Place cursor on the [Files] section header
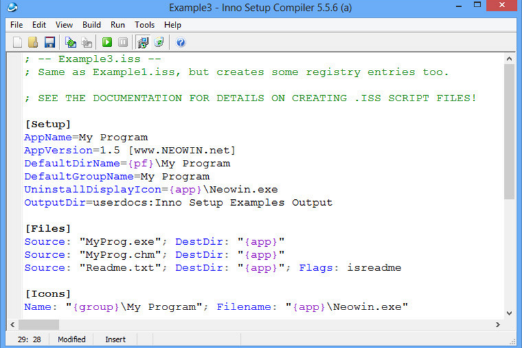Viewport: 522px width, 348px height. click(x=48, y=229)
